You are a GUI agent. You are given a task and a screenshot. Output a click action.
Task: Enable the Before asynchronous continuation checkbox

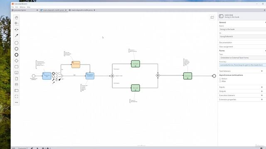pos(220,79)
